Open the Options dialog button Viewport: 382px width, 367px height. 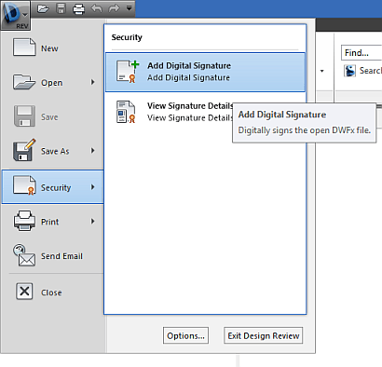tap(185, 335)
